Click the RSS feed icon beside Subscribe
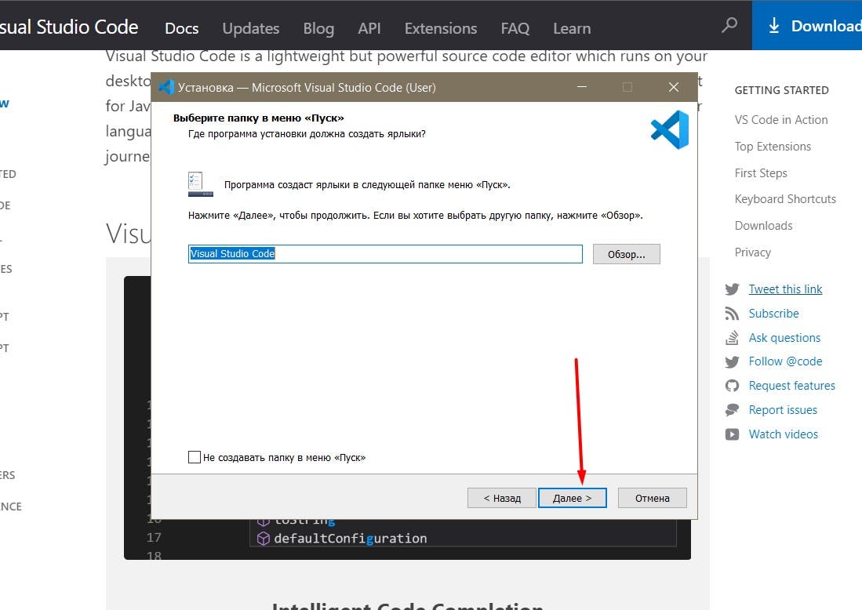862x610 pixels. 732,314
